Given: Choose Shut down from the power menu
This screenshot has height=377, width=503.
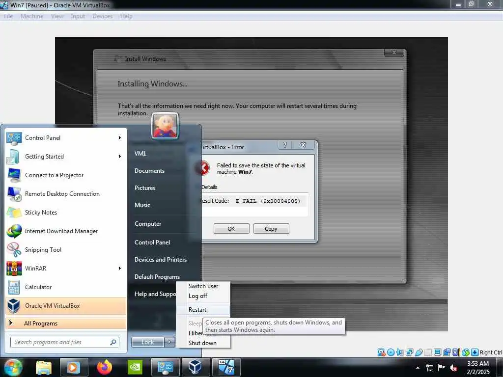Looking at the screenshot, I should pos(203,343).
